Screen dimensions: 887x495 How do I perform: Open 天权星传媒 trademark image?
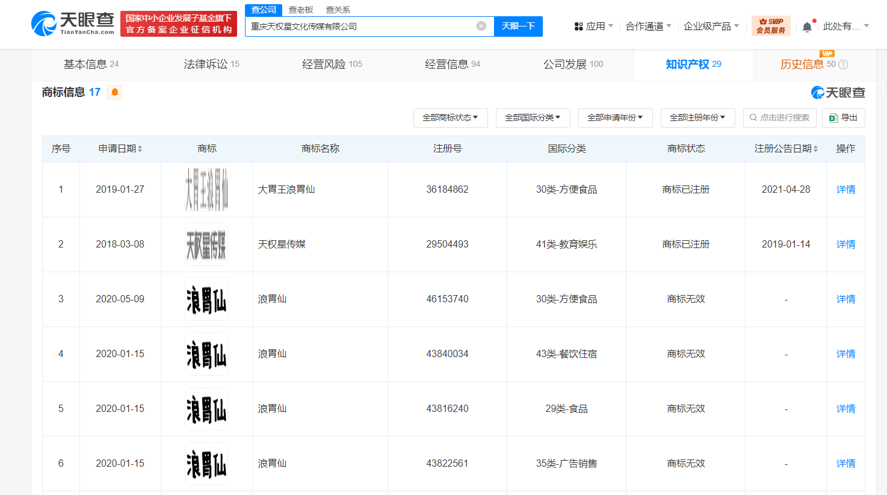pyautogui.click(x=206, y=244)
